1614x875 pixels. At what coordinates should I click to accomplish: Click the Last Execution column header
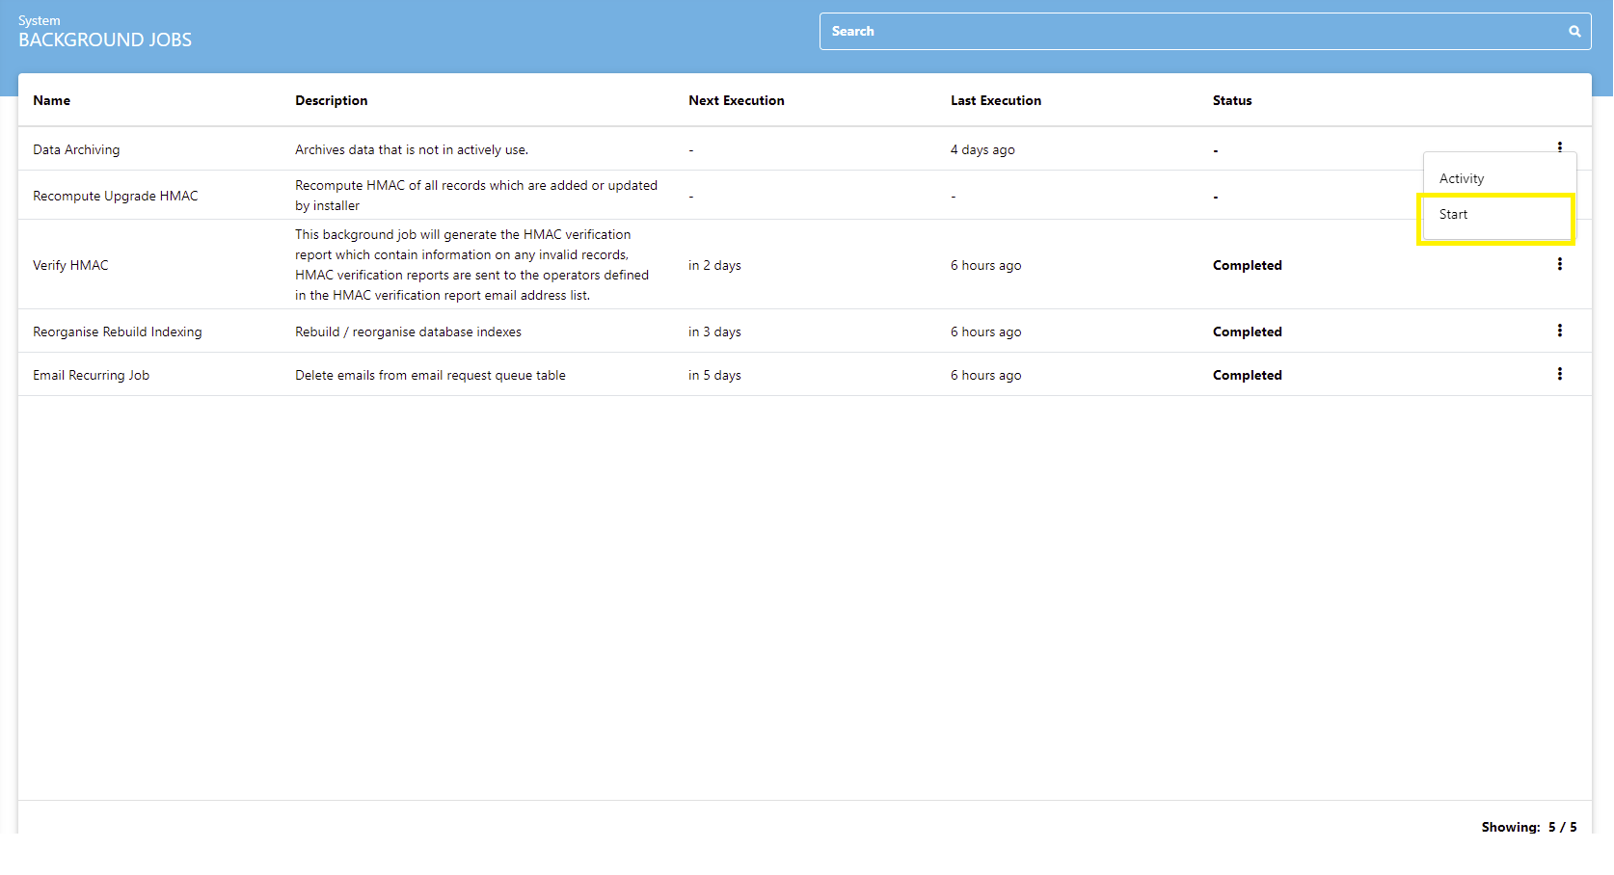click(995, 100)
